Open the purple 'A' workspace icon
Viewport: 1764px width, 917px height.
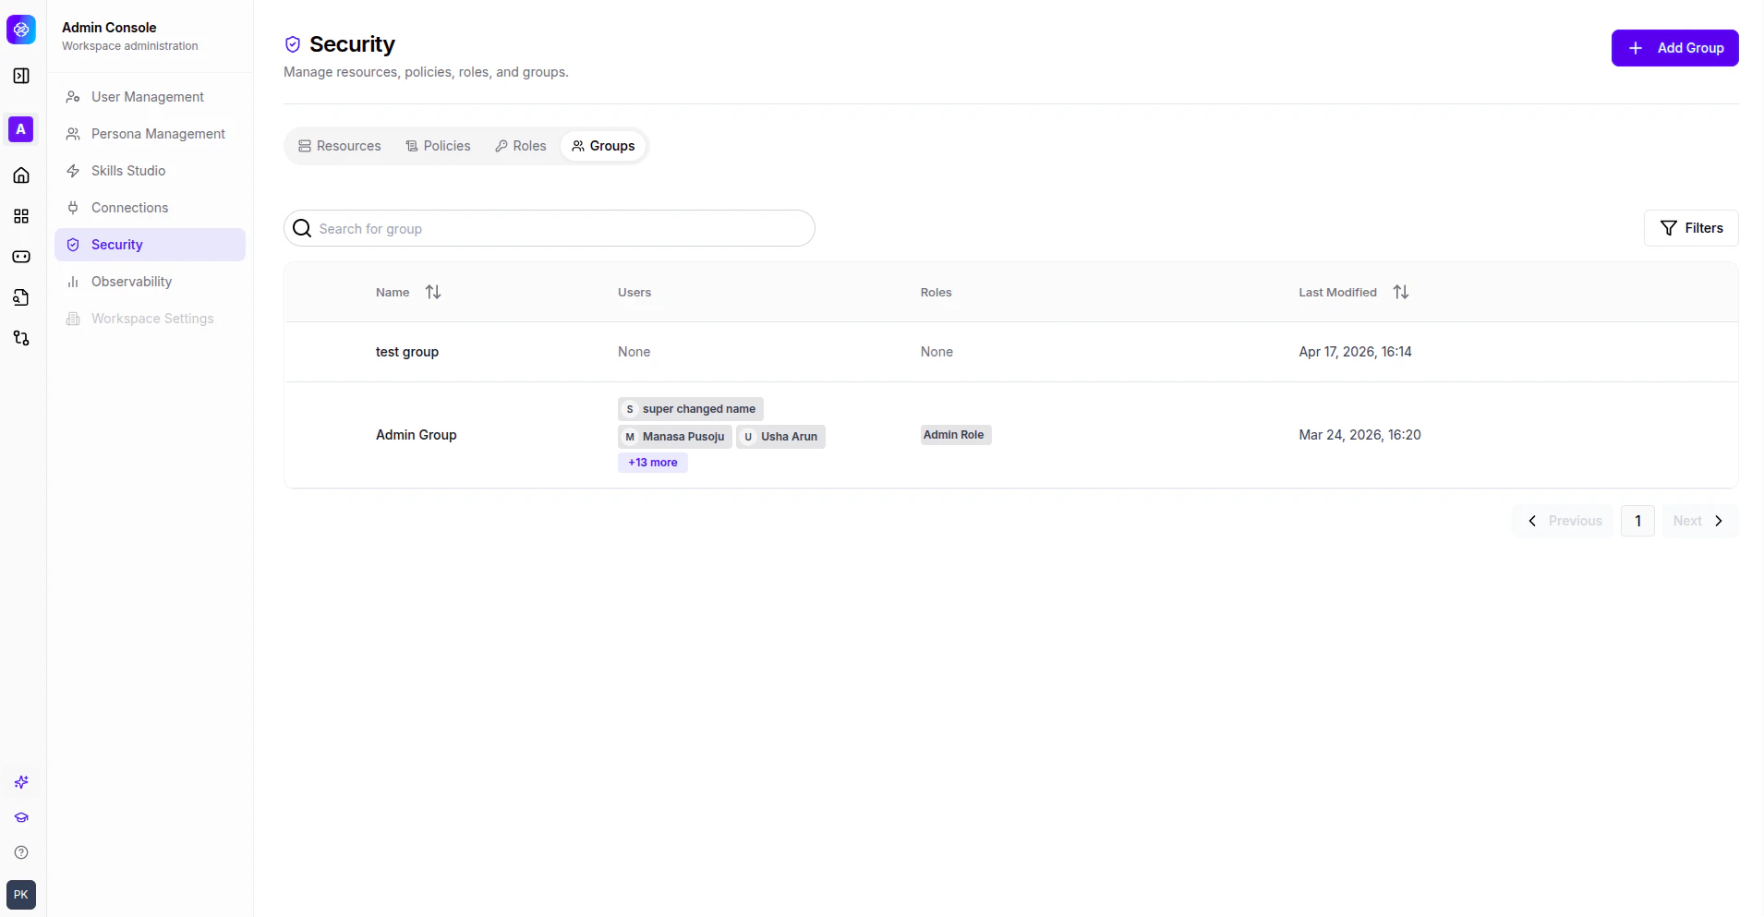click(x=21, y=129)
